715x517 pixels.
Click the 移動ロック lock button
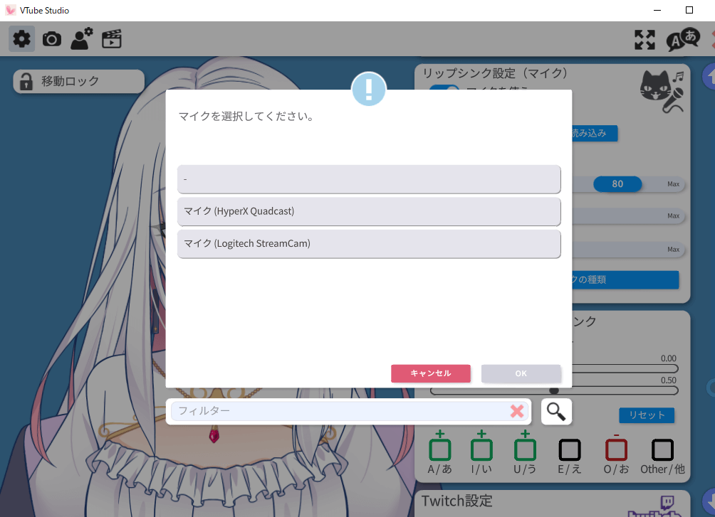coord(79,82)
